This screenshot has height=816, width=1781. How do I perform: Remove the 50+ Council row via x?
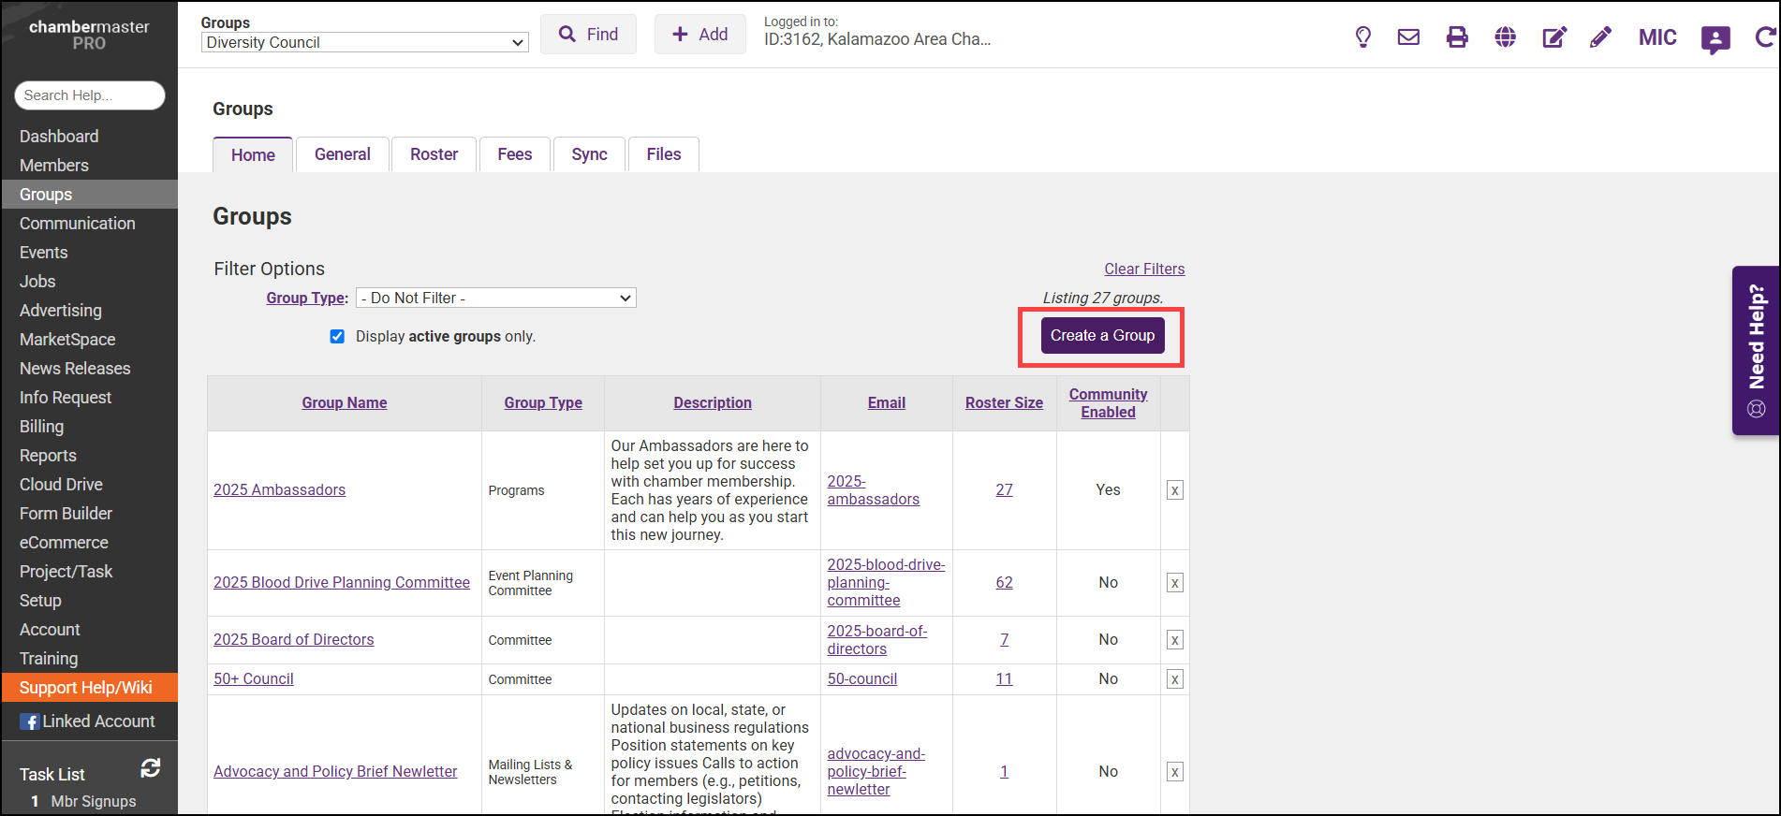pyautogui.click(x=1174, y=679)
